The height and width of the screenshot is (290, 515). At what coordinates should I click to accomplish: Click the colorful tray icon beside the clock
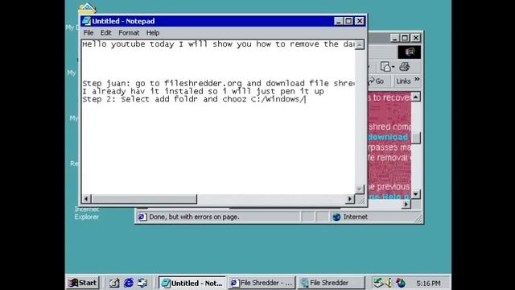coord(401,283)
